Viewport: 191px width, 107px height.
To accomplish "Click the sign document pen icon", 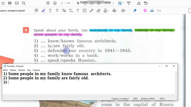I will [138, 3].
